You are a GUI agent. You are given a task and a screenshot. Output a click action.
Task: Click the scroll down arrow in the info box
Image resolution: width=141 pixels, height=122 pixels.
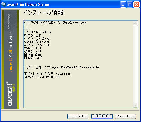click(135, 105)
